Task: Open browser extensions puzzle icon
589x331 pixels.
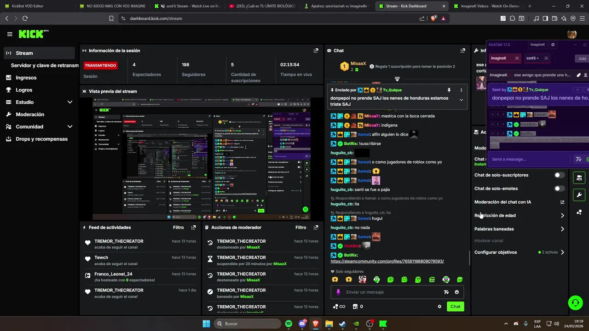Action: [x=513, y=18]
